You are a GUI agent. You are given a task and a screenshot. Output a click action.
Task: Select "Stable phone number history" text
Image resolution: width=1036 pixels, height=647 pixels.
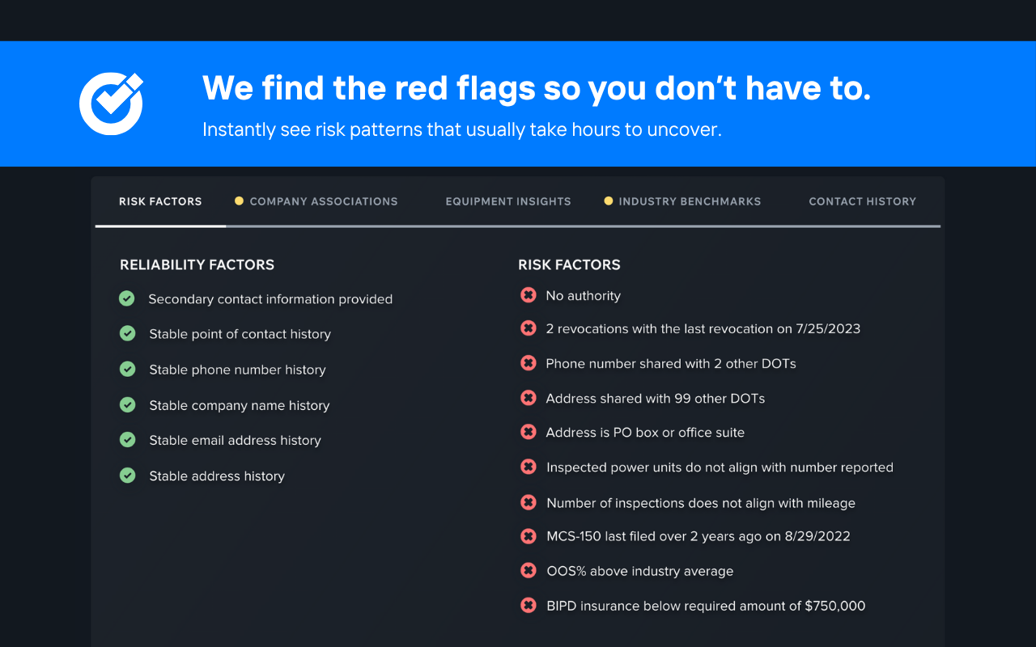point(237,370)
